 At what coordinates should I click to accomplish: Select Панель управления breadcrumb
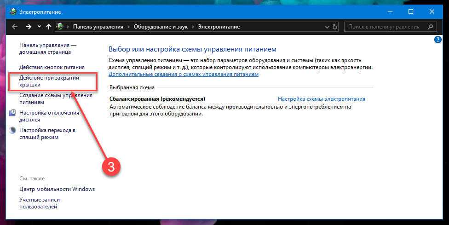point(98,27)
